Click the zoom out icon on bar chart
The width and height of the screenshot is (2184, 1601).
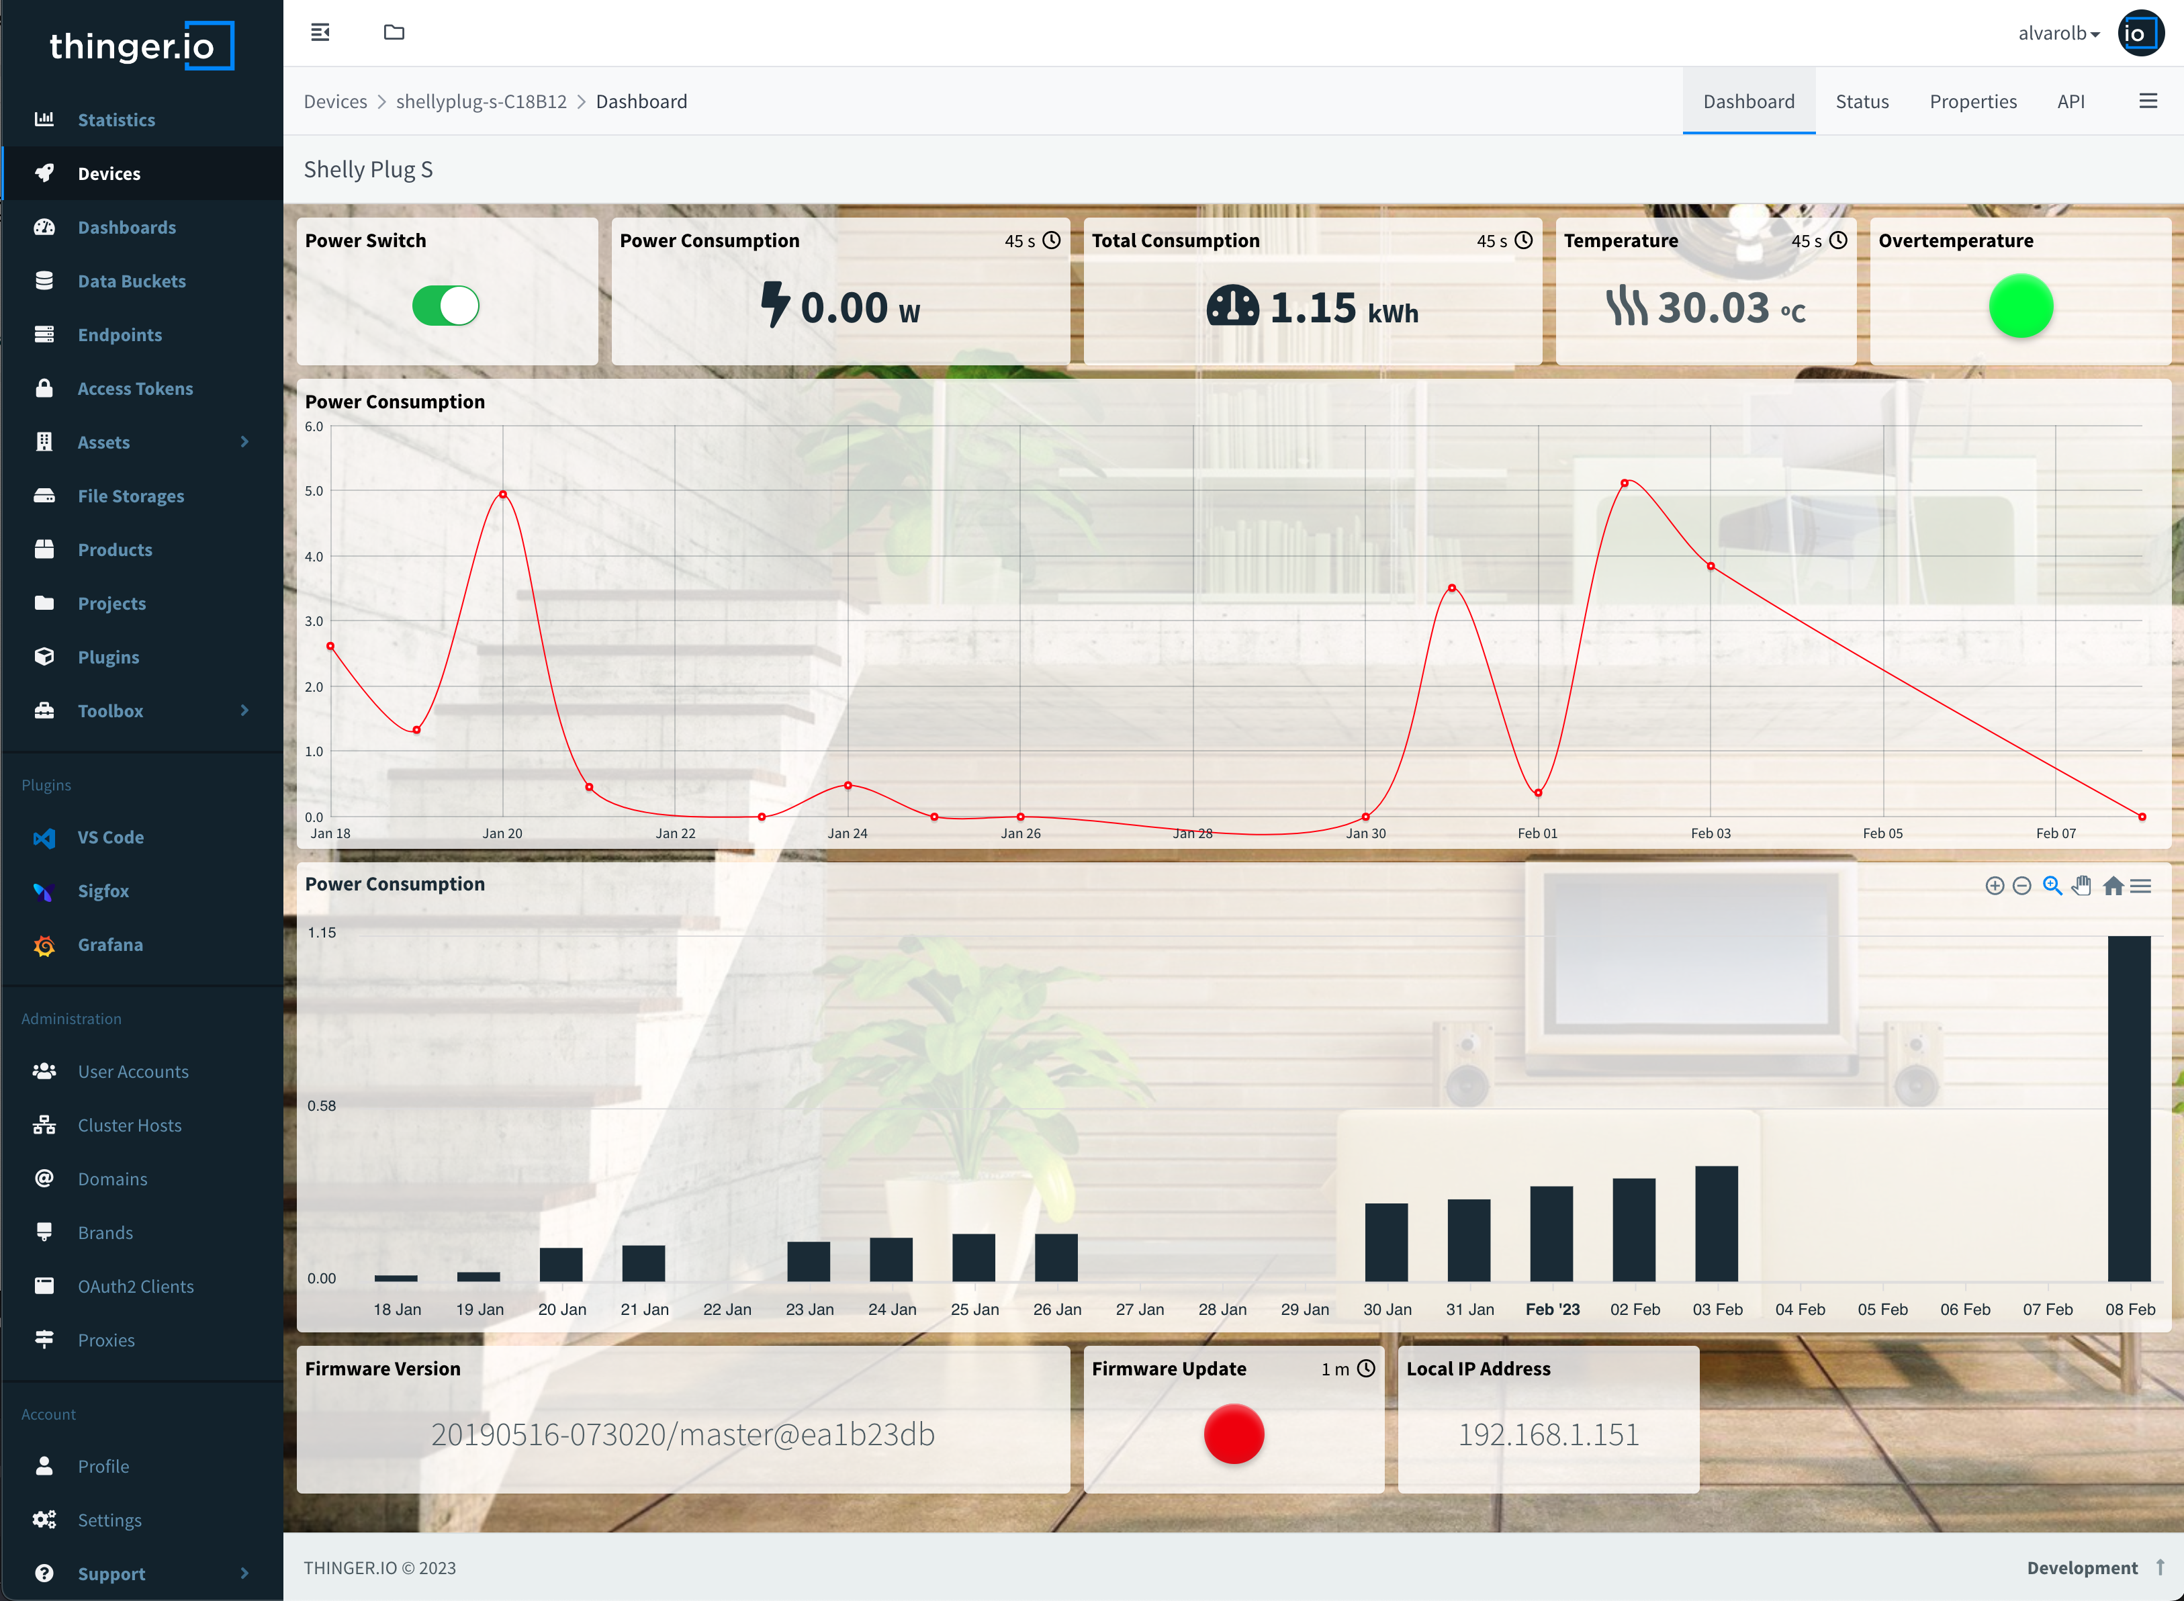click(2021, 886)
